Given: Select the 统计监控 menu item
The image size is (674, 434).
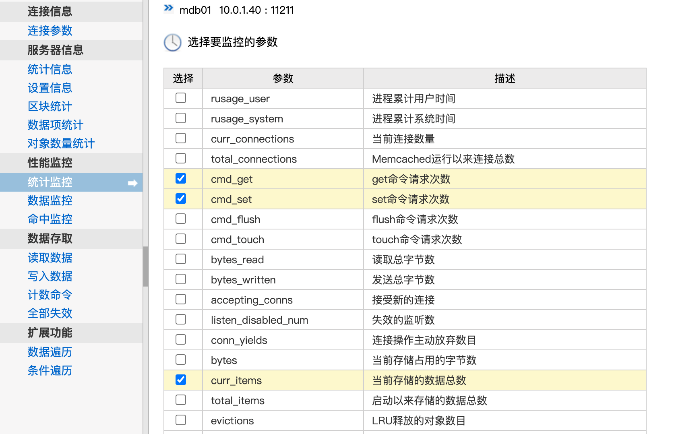Looking at the screenshot, I should pos(71,182).
